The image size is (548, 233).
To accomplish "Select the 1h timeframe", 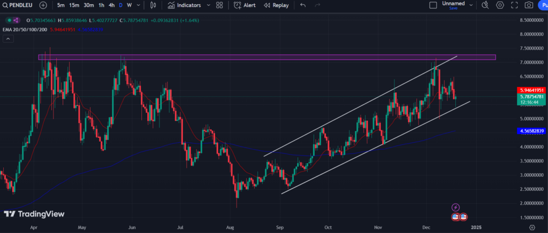I will [101, 5].
